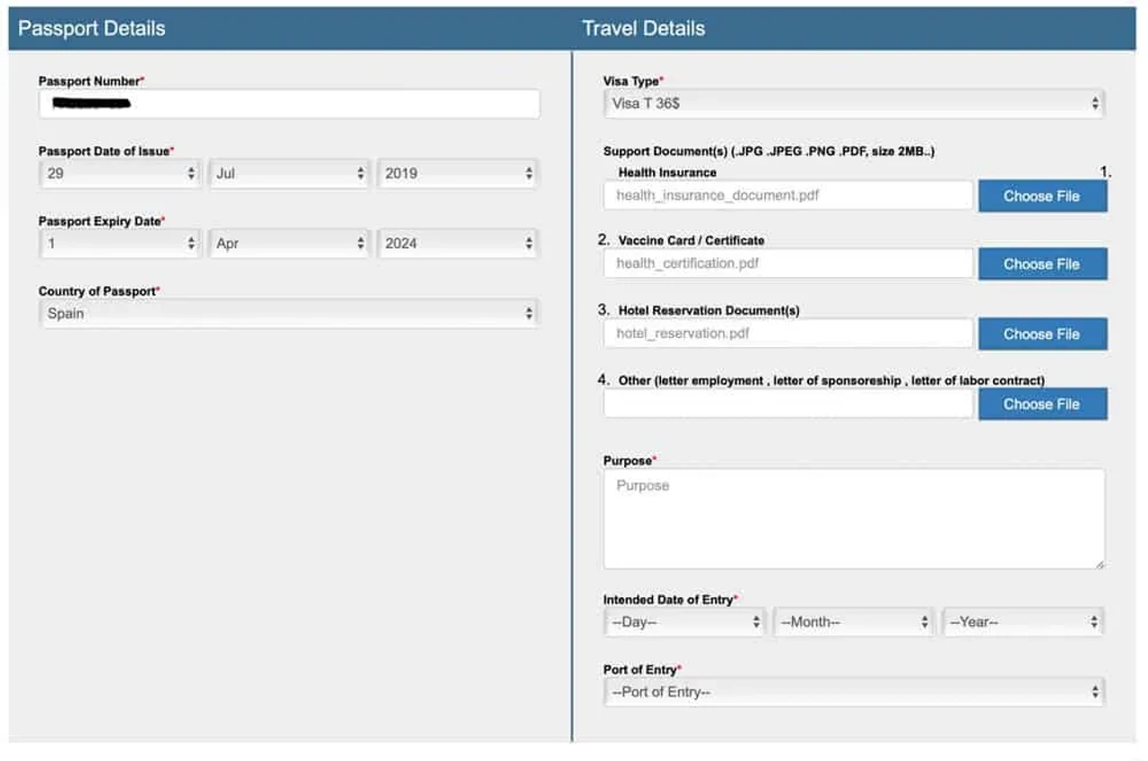Open the Visa Type dropdown
This screenshot has width=1148, height=761.
854,103
